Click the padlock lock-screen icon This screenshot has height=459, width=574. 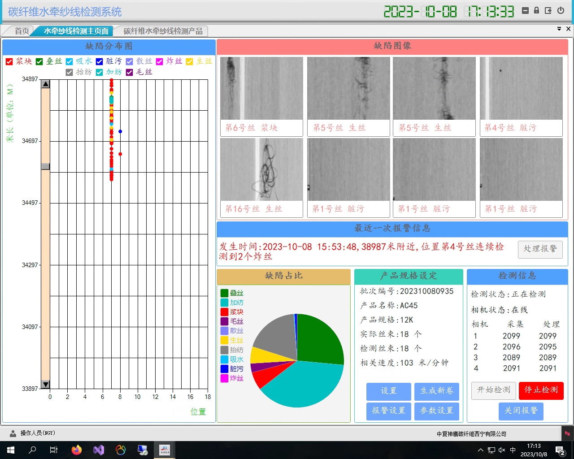pos(536,10)
